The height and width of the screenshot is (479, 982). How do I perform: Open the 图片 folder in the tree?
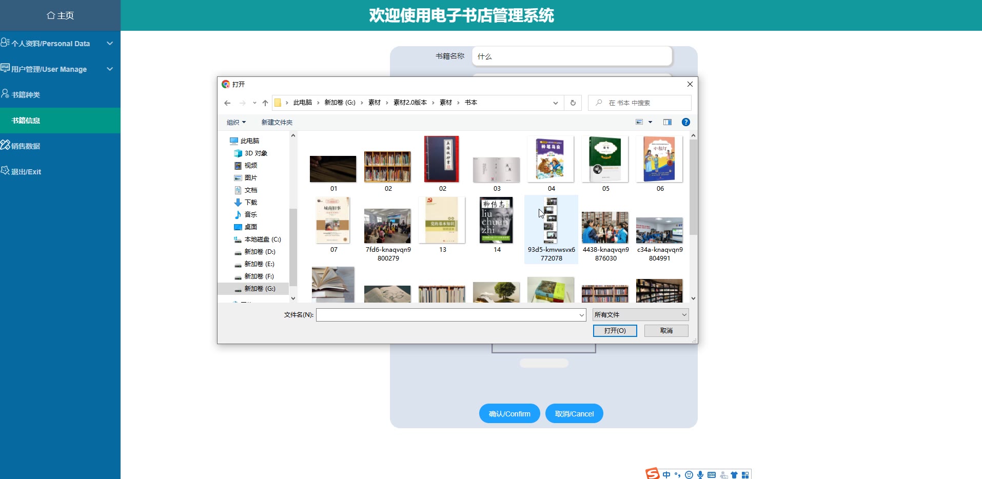[x=251, y=178]
